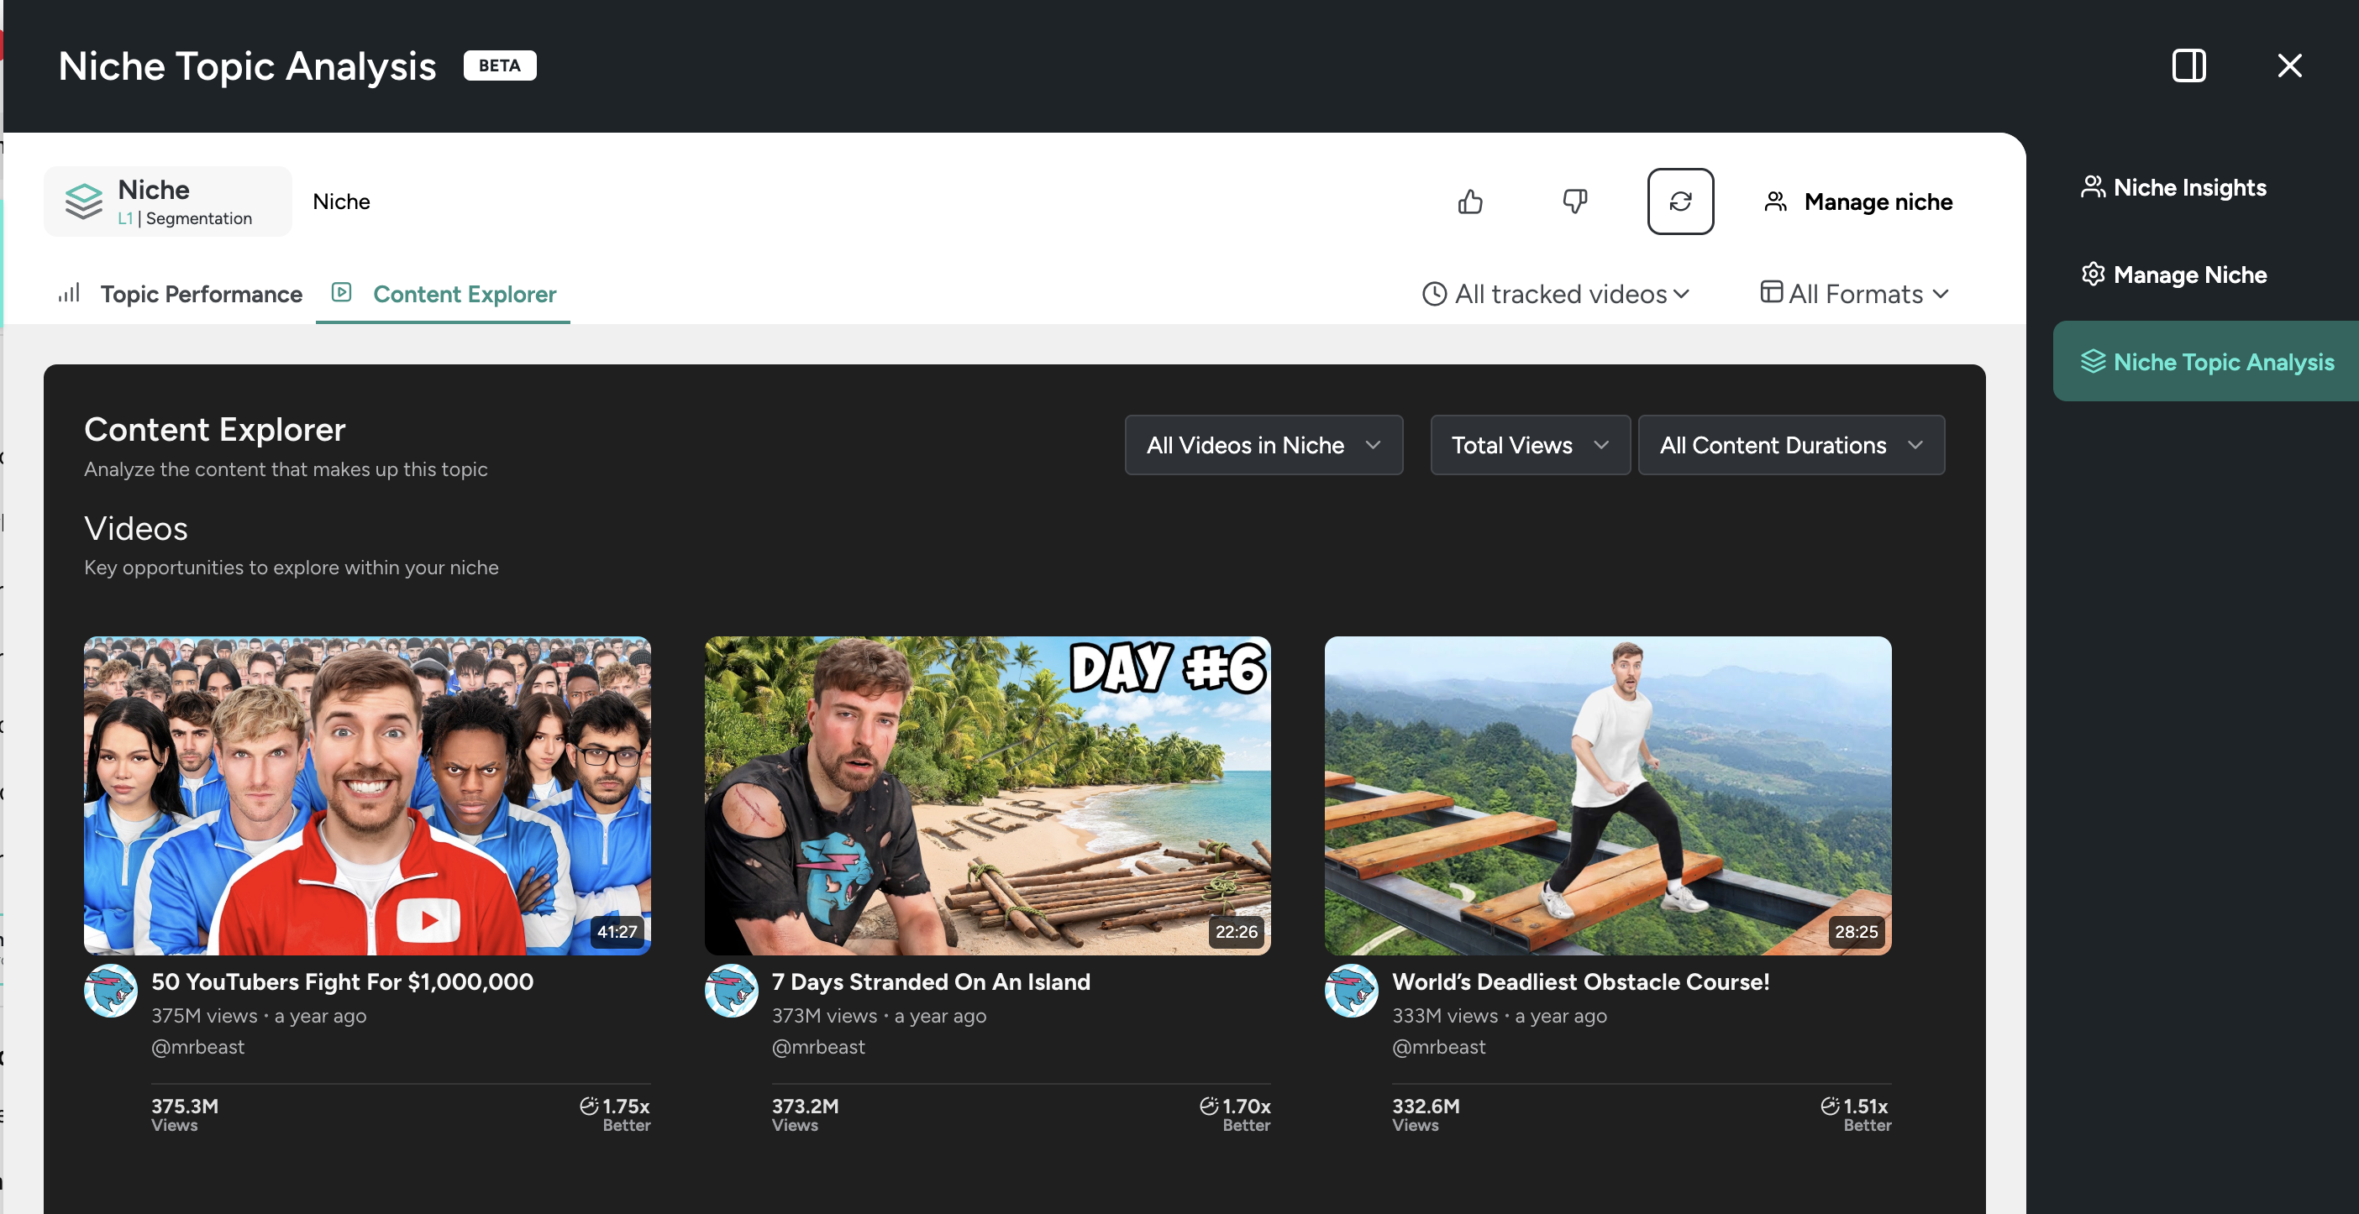Click the Topic Performance bar chart icon
Screen dimensions: 2359x1214
(70, 293)
